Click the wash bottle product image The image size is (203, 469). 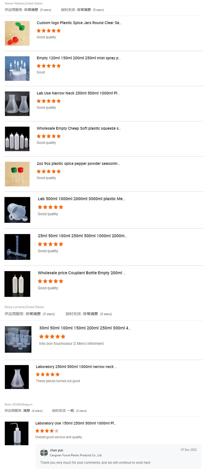(17, 433)
